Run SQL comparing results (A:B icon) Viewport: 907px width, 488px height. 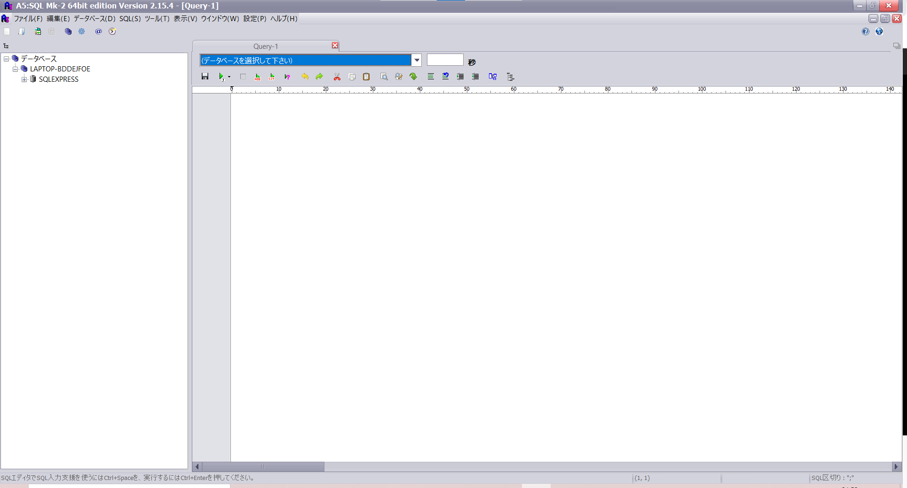[x=258, y=77]
